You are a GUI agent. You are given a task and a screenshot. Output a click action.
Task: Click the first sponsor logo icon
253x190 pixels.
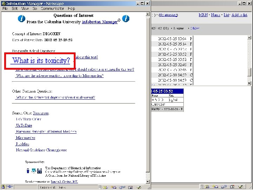pyautogui.click(x=28, y=171)
